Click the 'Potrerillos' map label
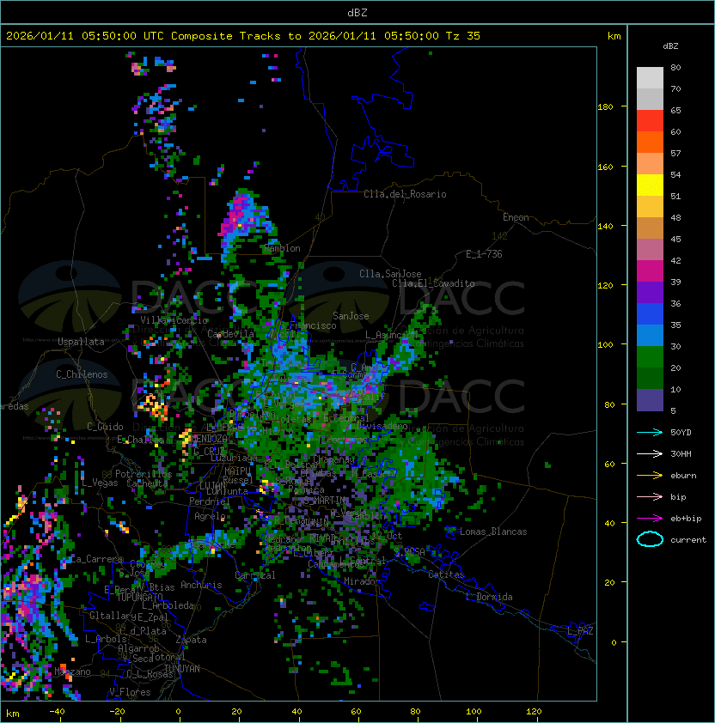The height and width of the screenshot is (723, 715). click(x=144, y=474)
